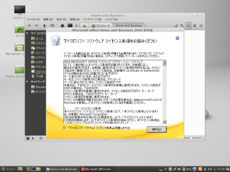Click the license text scrollbar up arrow

tap(164, 62)
